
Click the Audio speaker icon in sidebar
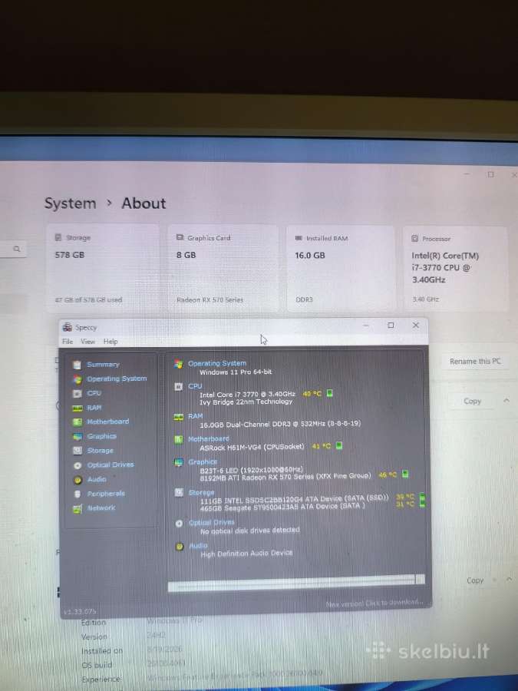tap(78, 480)
